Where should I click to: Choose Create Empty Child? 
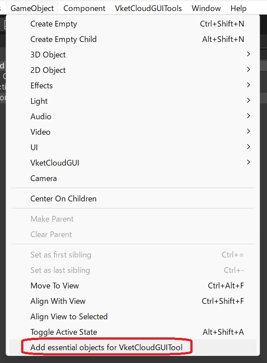(x=63, y=39)
